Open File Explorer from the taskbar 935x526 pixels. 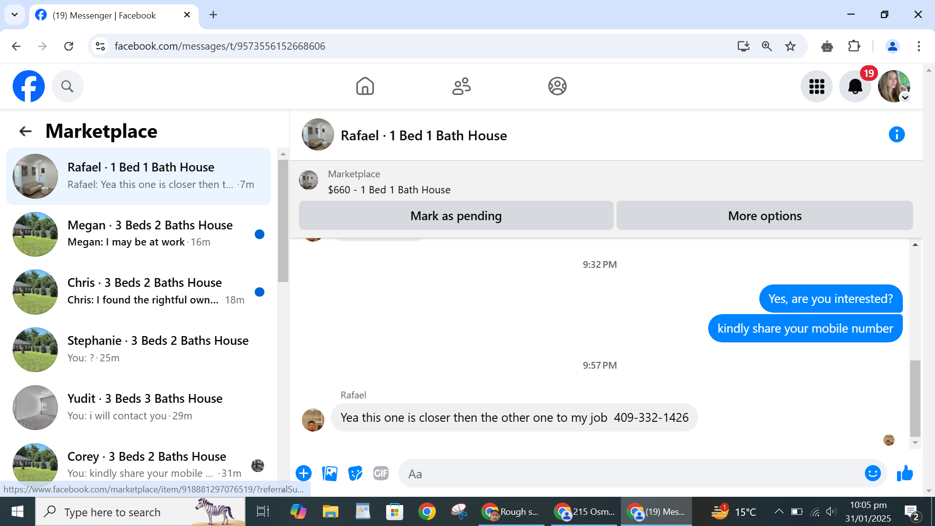point(330,511)
